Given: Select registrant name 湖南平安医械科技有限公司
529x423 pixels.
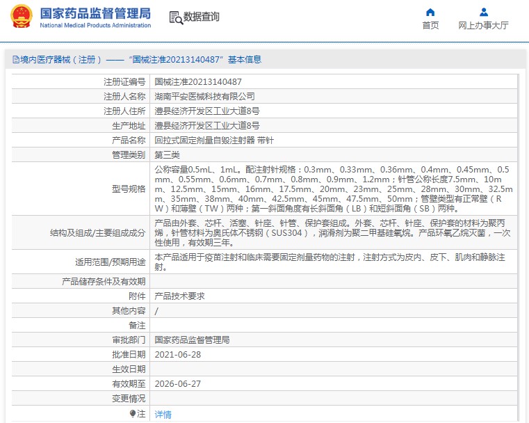Looking at the screenshot, I should (x=204, y=97).
